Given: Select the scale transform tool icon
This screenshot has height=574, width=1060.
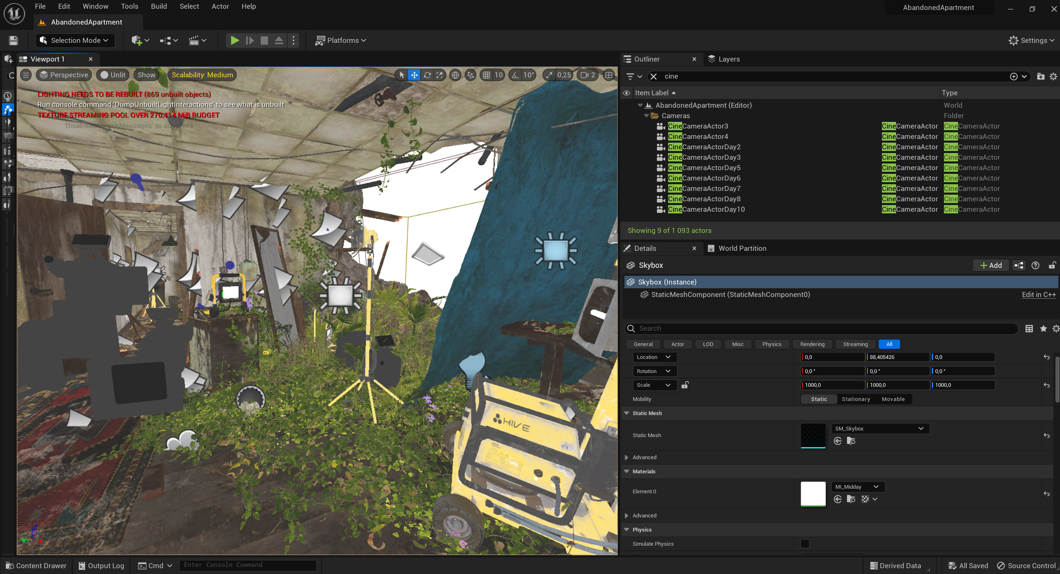Looking at the screenshot, I should tap(440, 75).
